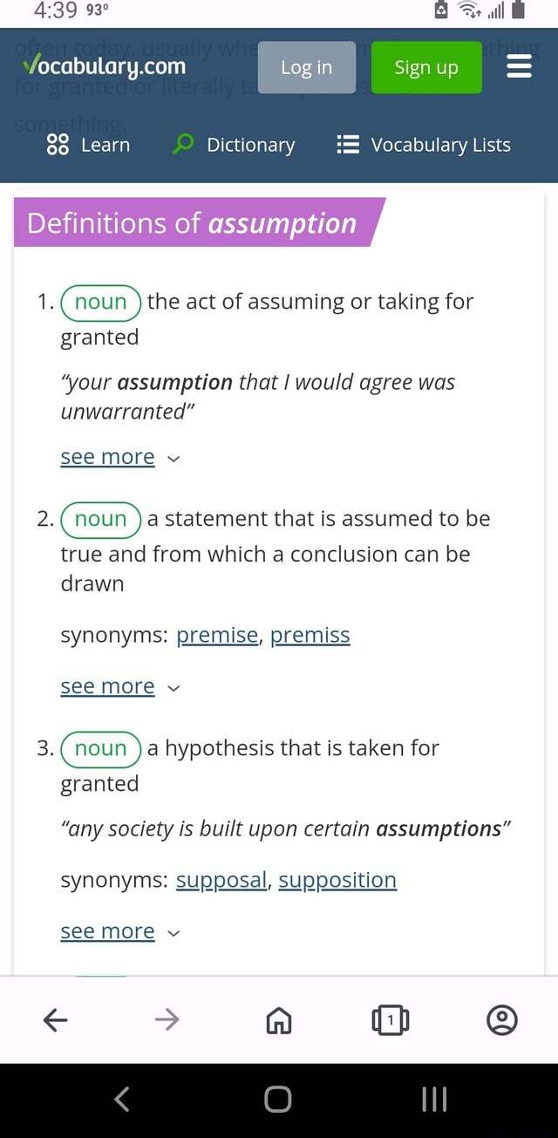The width and height of the screenshot is (558, 1138).
Task: Open the Dictionary menu item
Action: (x=235, y=145)
